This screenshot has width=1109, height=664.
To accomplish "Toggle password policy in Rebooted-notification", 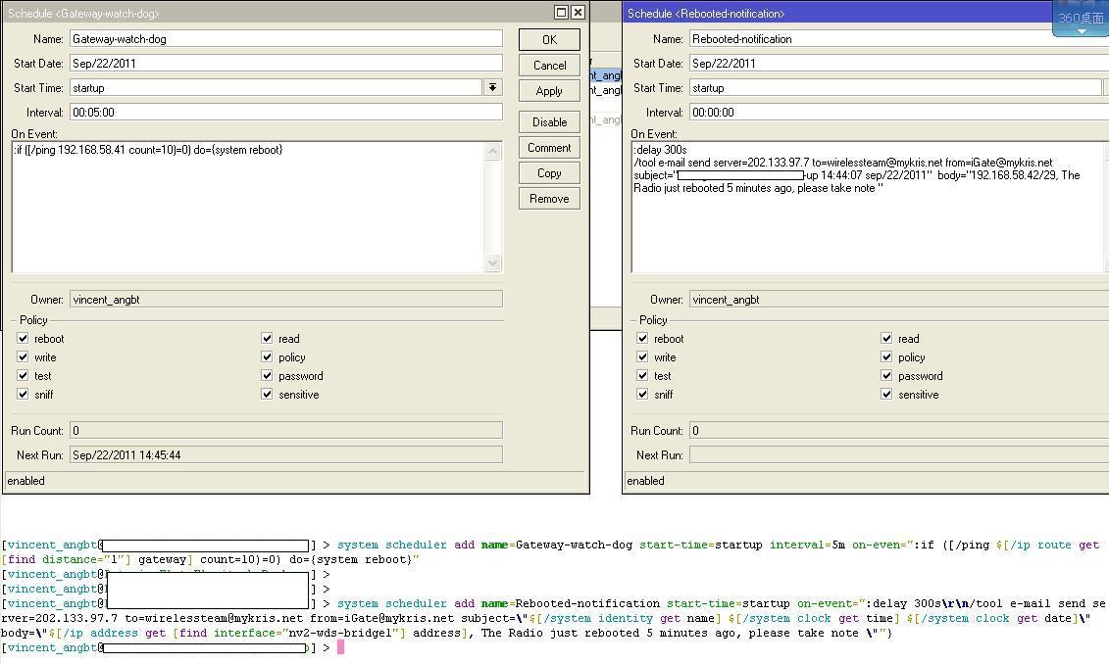I will (886, 376).
